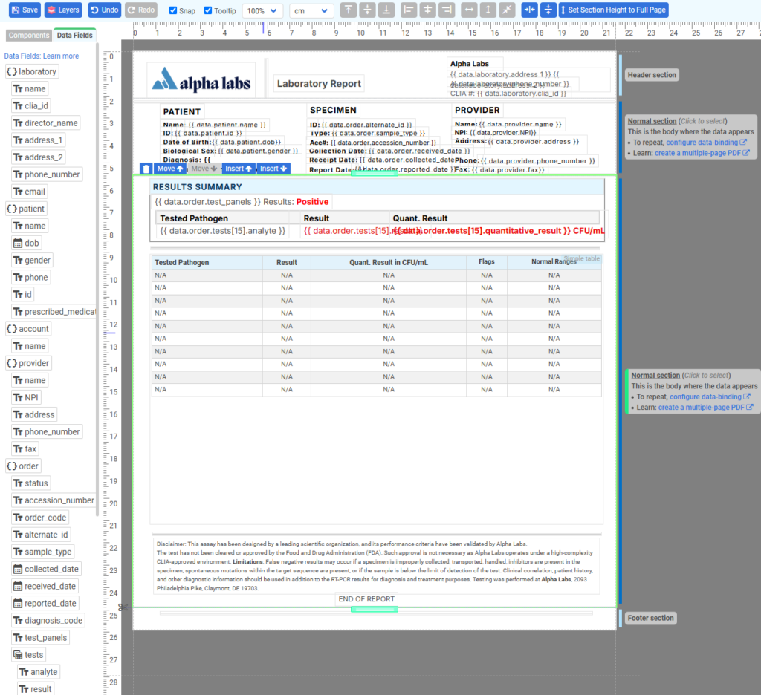Open the first create a multiple-page PDF link
Image resolution: width=761 pixels, height=695 pixels.
[x=702, y=153]
